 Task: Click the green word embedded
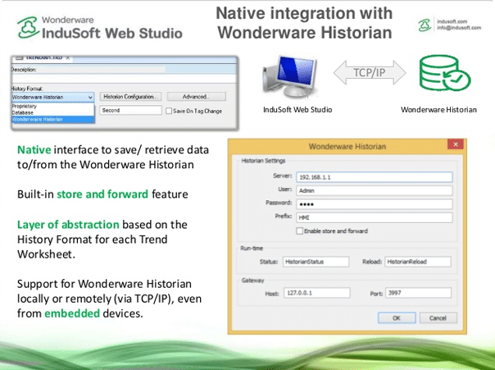pyautogui.click(x=72, y=313)
